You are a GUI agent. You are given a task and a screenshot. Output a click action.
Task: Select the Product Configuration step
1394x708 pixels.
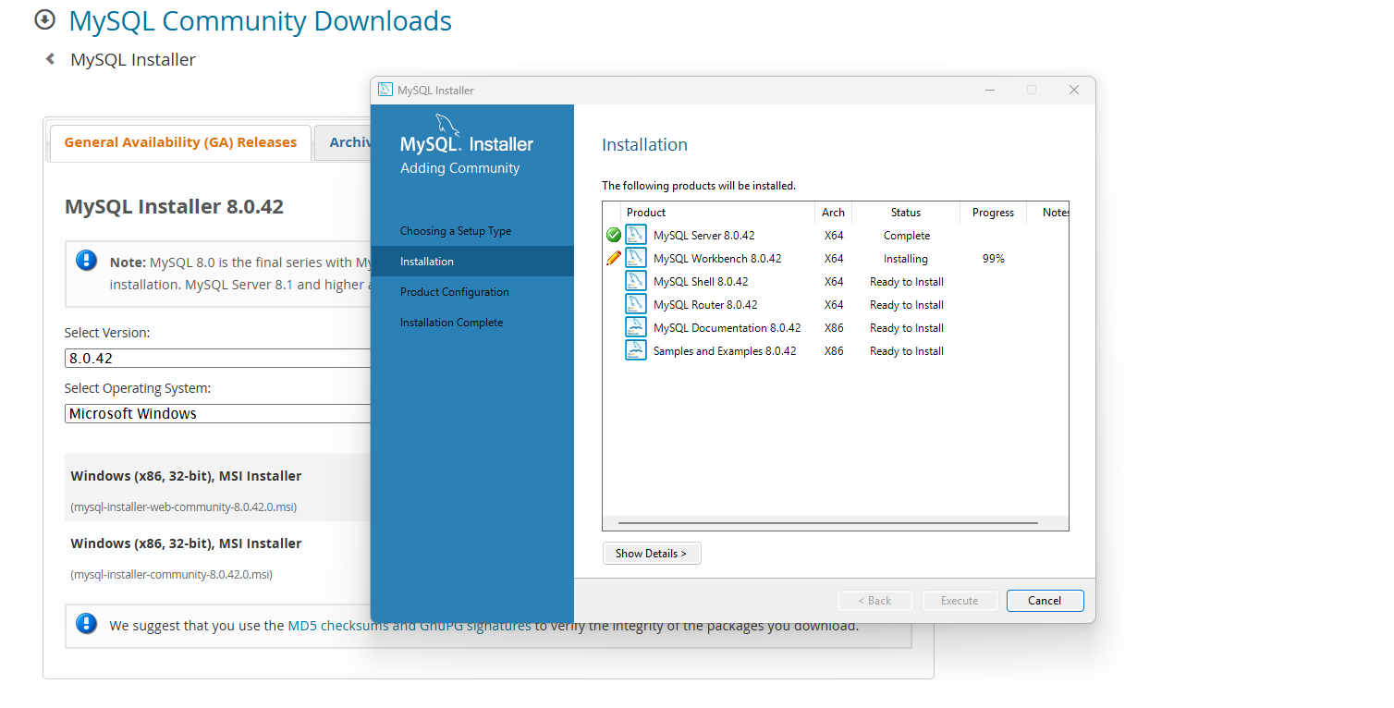[455, 292]
